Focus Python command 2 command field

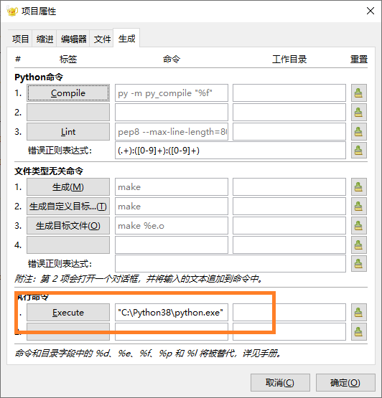click(x=172, y=112)
